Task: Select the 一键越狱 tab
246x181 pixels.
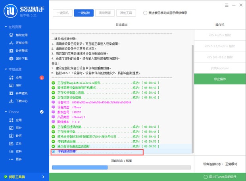Action: (84, 13)
